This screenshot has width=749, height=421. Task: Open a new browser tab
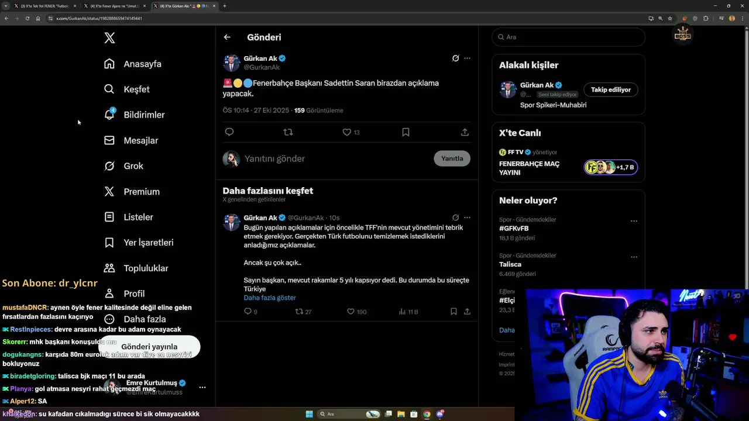click(x=225, y=6)
